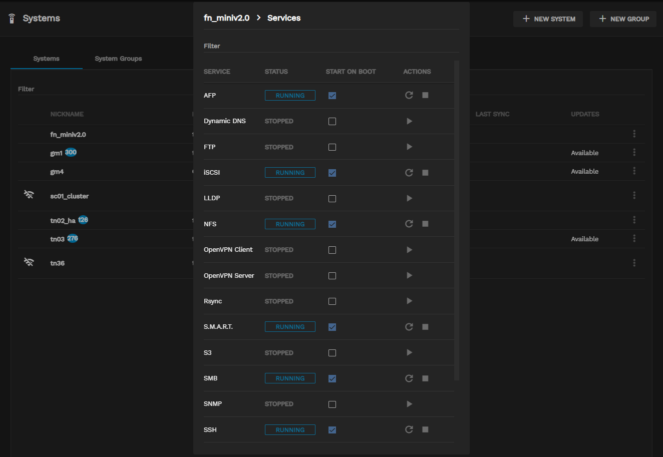Click the New System button
Image resolution: width=663 pixels, height=457 pixels.
coord(548,19)
